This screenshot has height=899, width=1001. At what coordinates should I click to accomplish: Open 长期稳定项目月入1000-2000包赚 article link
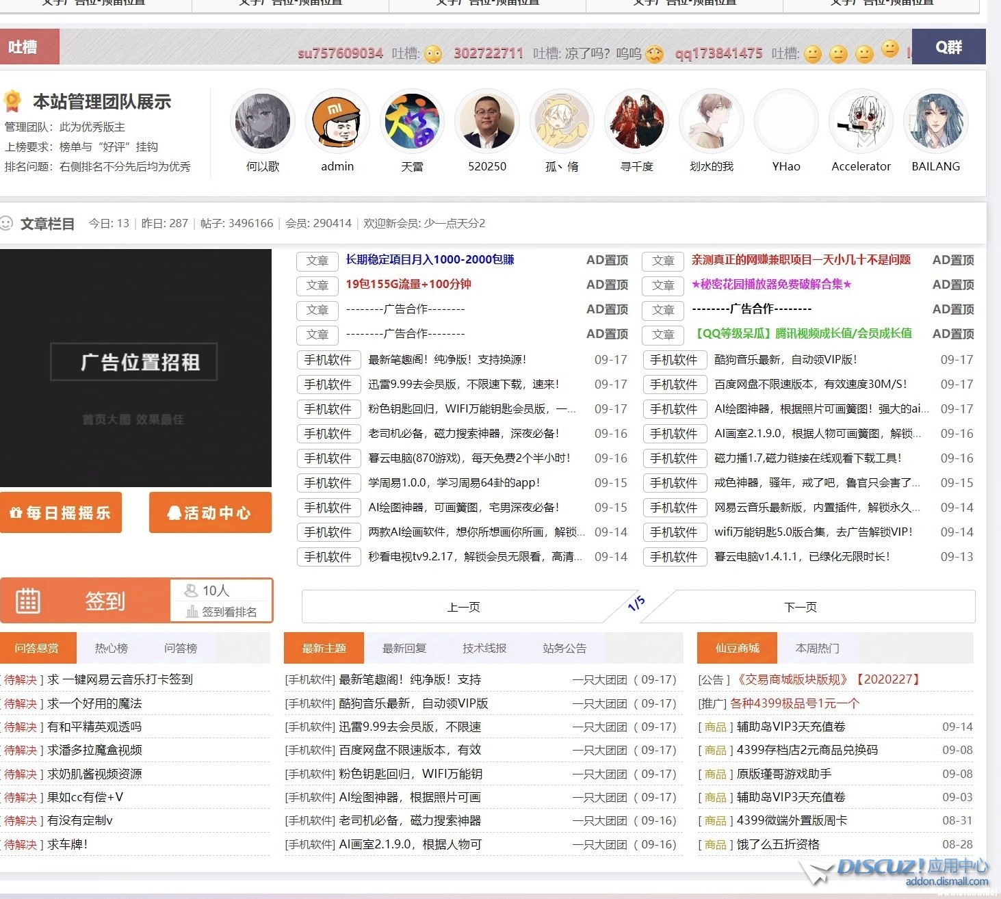coord(430,259)
